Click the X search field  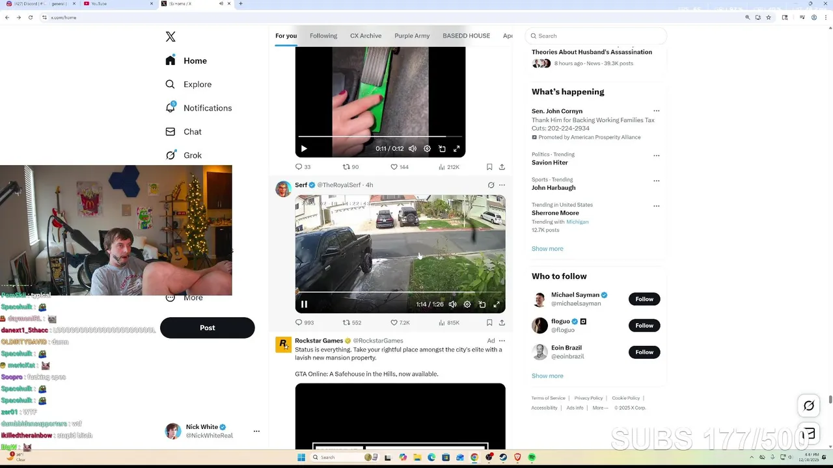(x=597, y=36)
